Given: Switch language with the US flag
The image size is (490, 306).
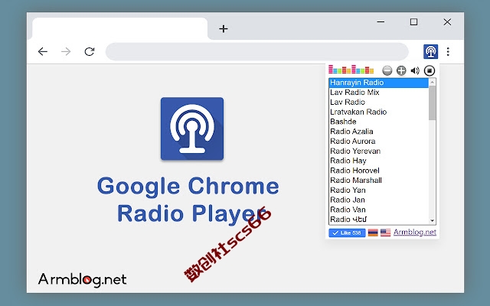Looking at the screenshot, I should [x=385, y=233].
